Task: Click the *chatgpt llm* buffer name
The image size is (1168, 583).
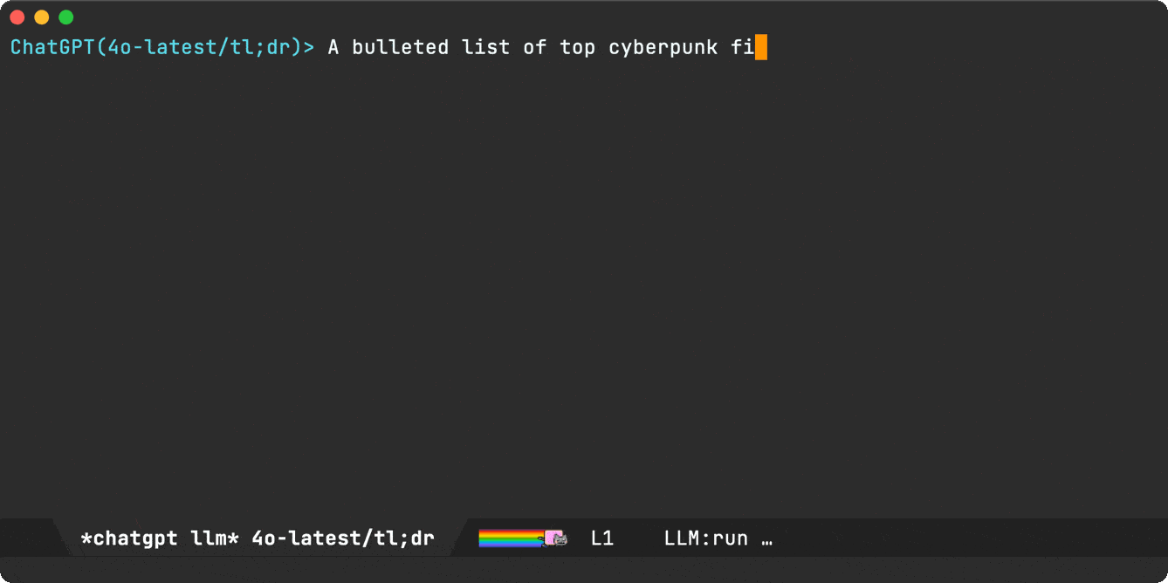Action: point(159,538)
